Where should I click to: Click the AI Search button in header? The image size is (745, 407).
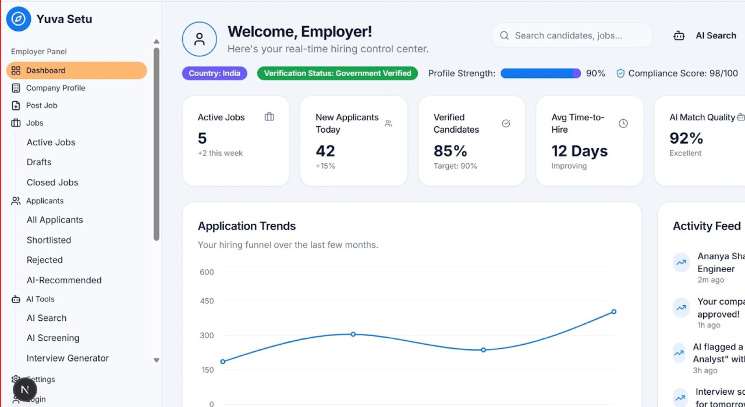pyautogui.click(x=705, y=35)
